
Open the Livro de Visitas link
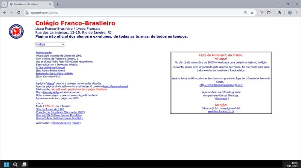coord(51,92)
